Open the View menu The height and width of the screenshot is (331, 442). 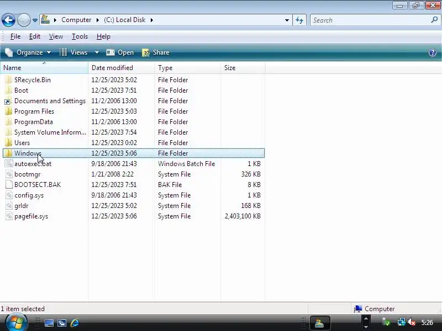pyautogui.click(x=56, y=36)
